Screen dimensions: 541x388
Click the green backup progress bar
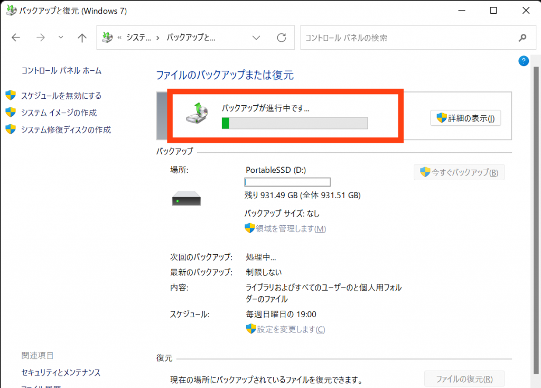point(294,124)
